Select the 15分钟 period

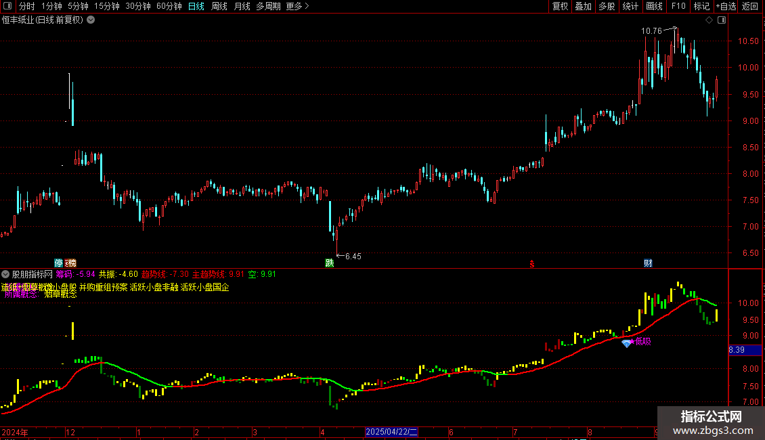pos(106,6)
